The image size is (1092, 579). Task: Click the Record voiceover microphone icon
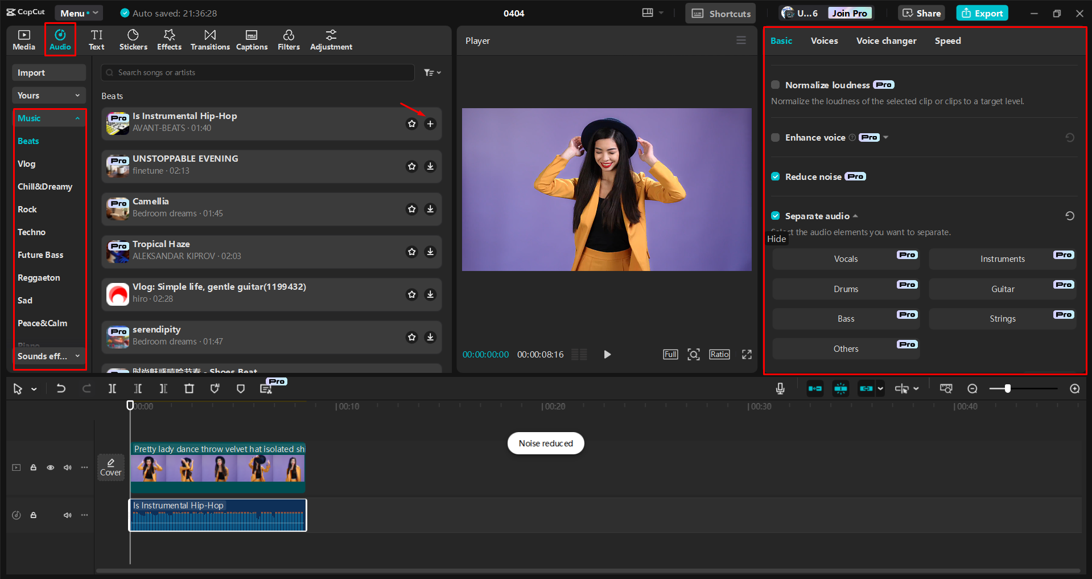pyautogui.click(x=780, y=388)
